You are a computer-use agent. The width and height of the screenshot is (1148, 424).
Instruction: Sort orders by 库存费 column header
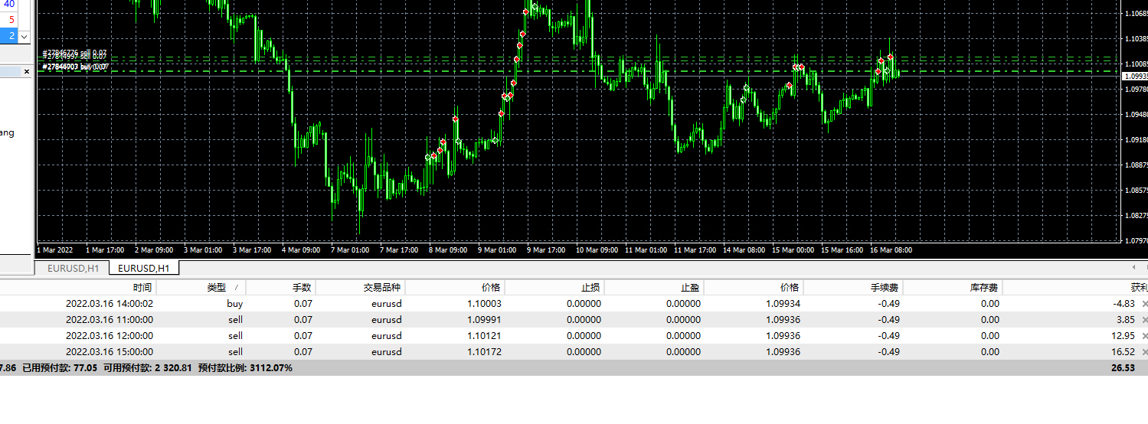point(984,288)
